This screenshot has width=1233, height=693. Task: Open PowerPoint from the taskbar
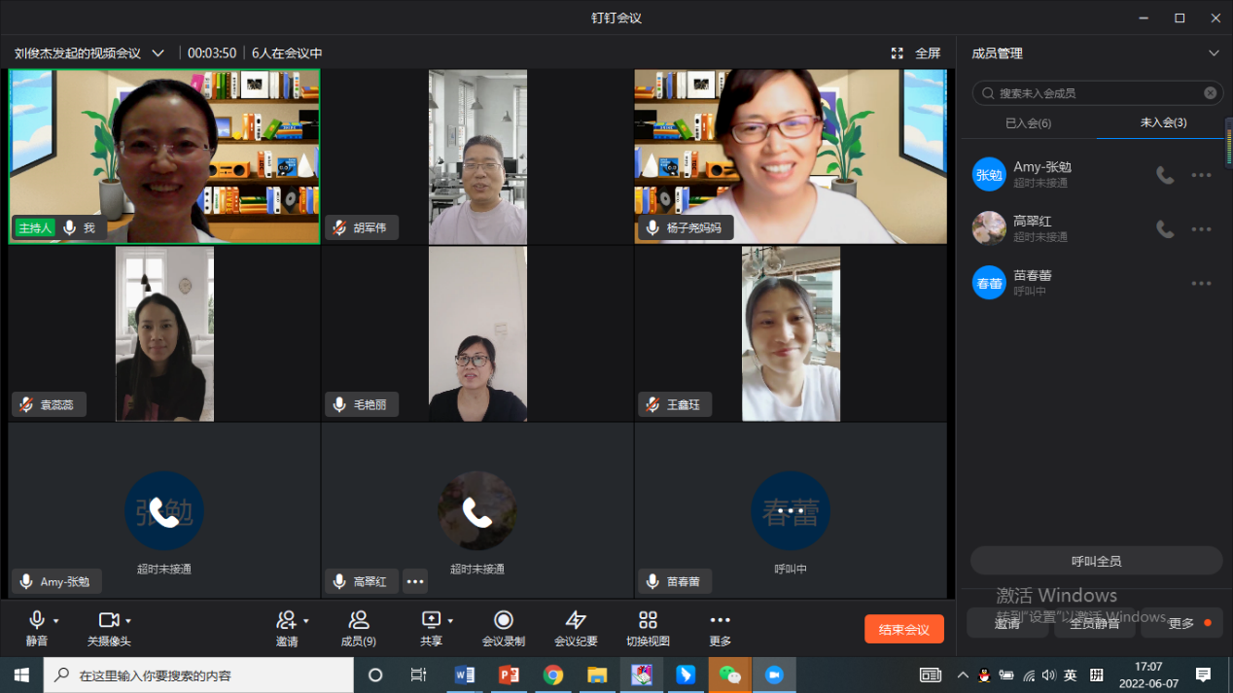tap(509, 675)
